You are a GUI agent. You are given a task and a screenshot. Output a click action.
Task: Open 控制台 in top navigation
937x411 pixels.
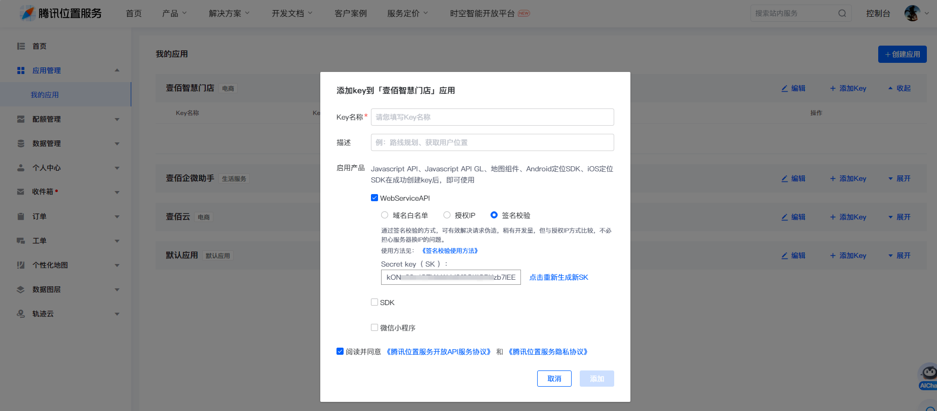878,13
